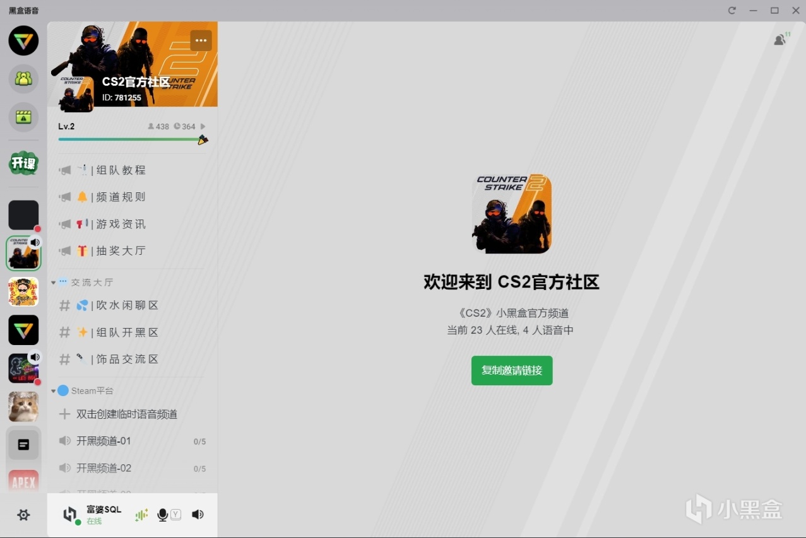Show member list icon at top right

pos(781,39)
